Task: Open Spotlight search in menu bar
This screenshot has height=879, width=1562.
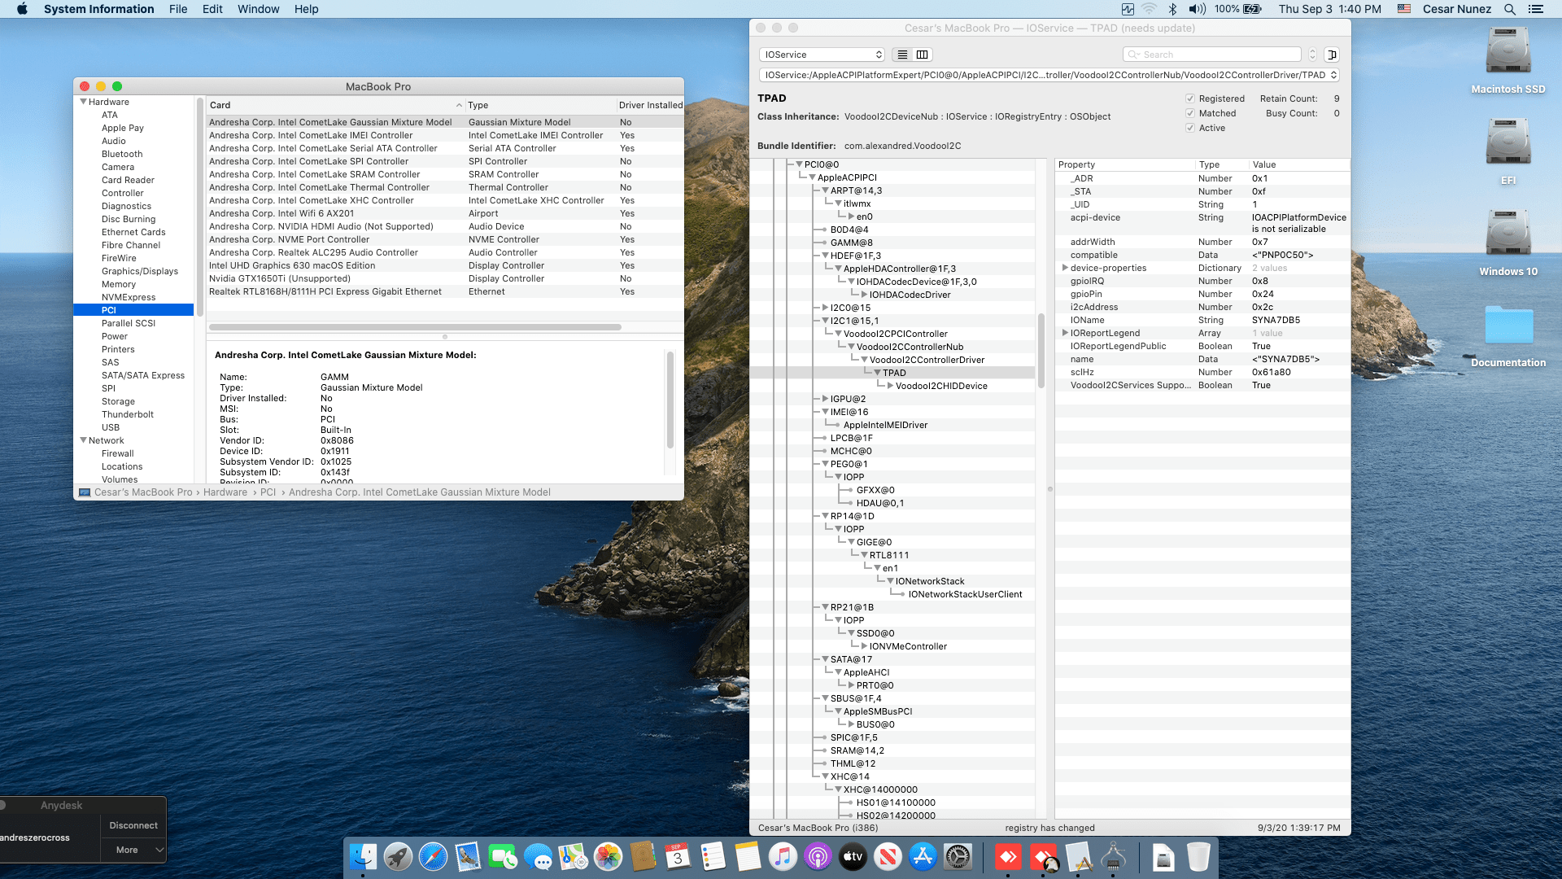Action: click(x=1509, y=9)
